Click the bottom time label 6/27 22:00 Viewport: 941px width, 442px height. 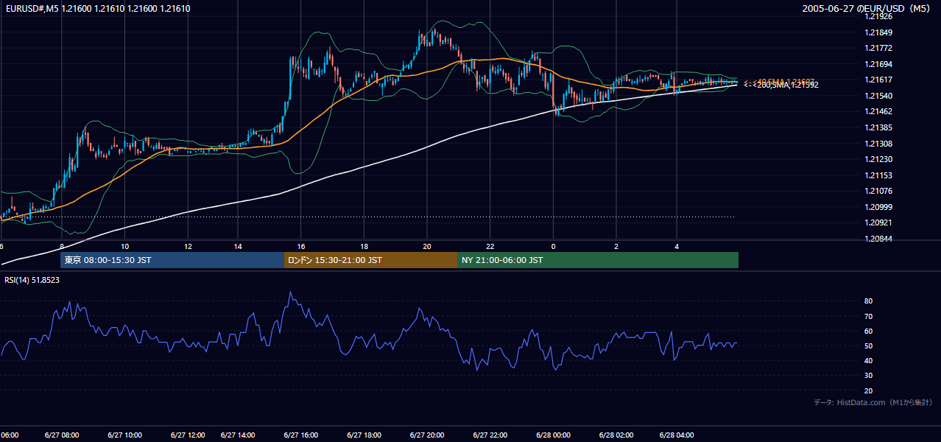[490, 435]
